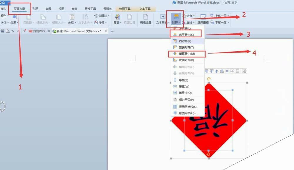Image resolution: width=294 pixels, height=170 pixels.
Task: Click the 背景 background icon
Action: pos(118,17)
